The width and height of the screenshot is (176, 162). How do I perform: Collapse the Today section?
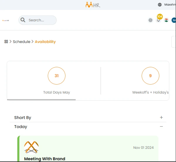[88, 127]
